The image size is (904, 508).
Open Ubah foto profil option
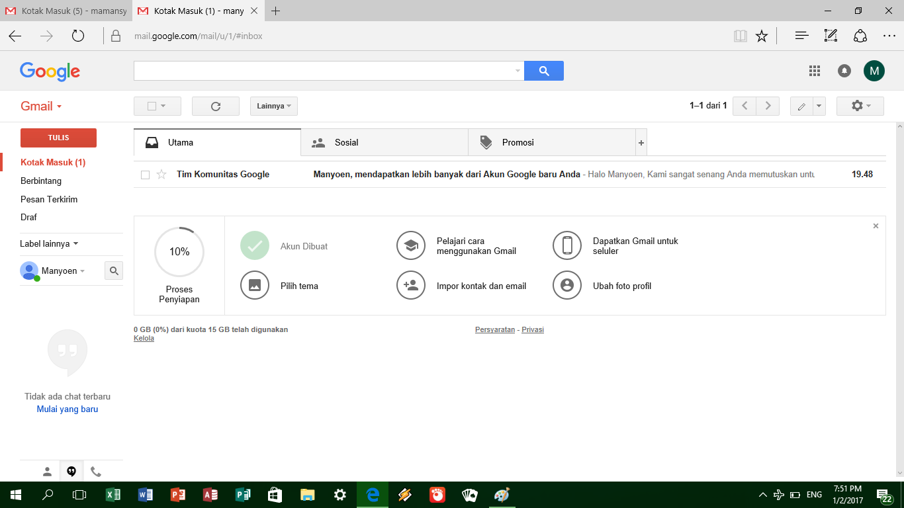(567, 285)
